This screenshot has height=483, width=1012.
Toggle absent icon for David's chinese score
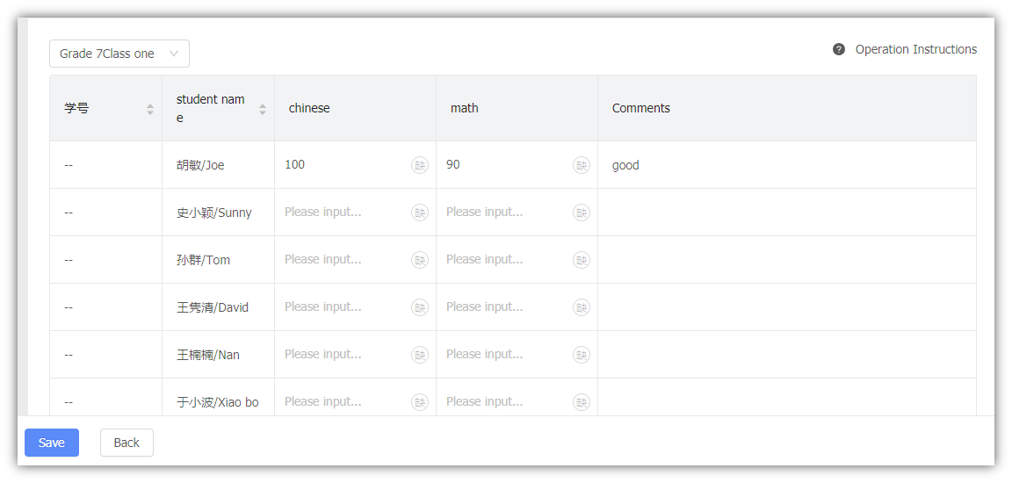coord(420,307)
